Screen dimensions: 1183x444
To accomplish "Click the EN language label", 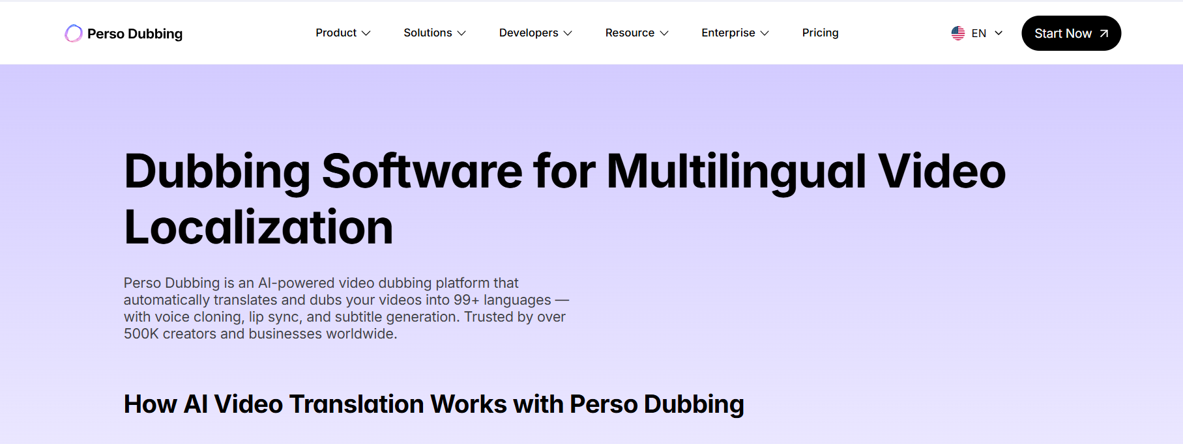I will coord(978,33).
